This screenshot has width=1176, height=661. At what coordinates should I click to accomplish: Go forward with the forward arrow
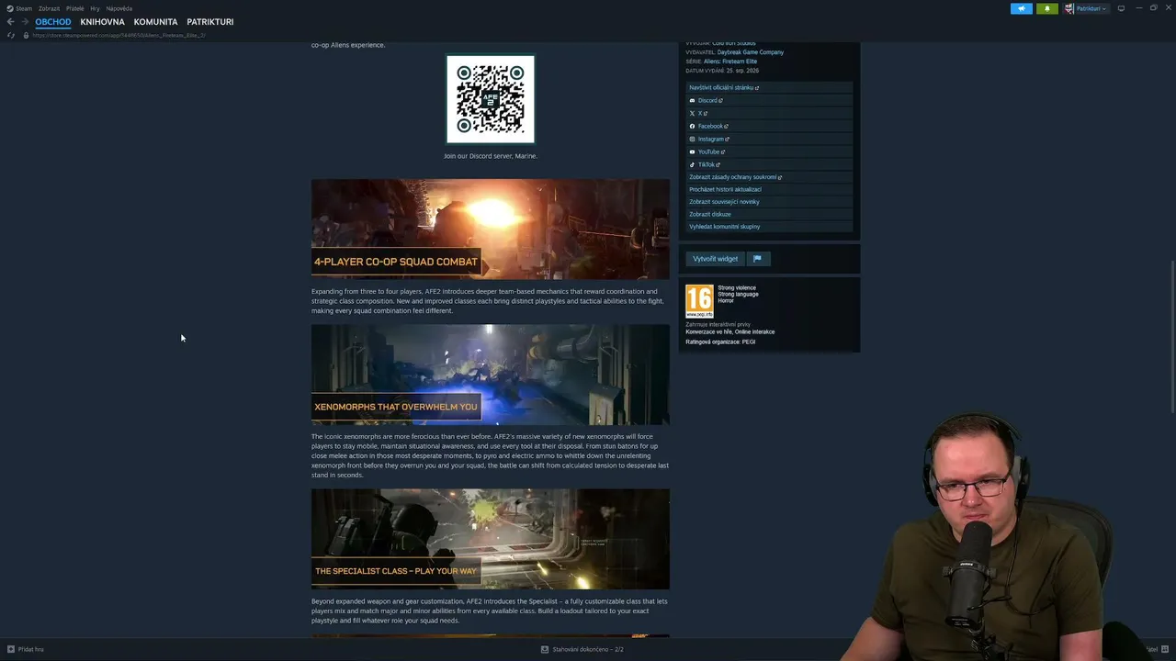[x=25, y=22]
